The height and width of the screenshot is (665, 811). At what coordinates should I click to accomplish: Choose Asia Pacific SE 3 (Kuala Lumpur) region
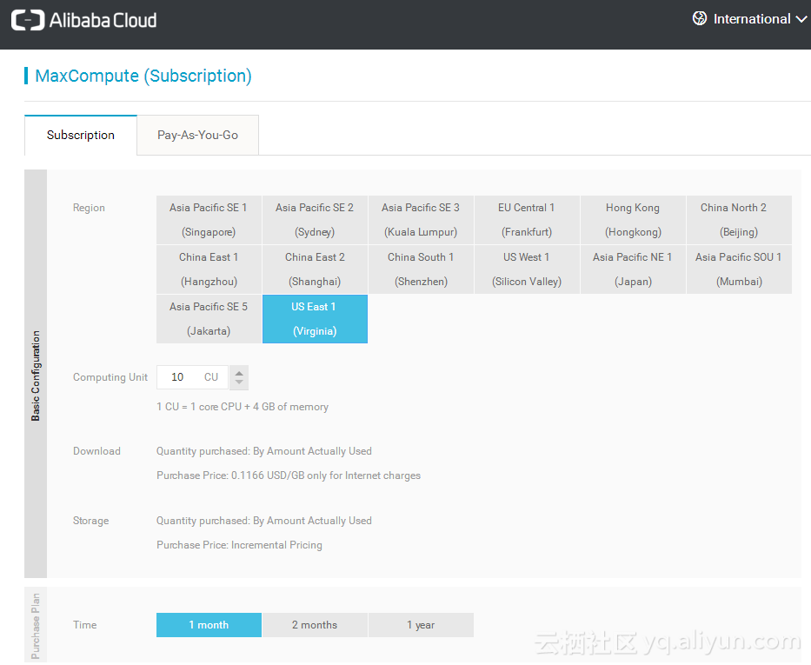click(421, 220)
